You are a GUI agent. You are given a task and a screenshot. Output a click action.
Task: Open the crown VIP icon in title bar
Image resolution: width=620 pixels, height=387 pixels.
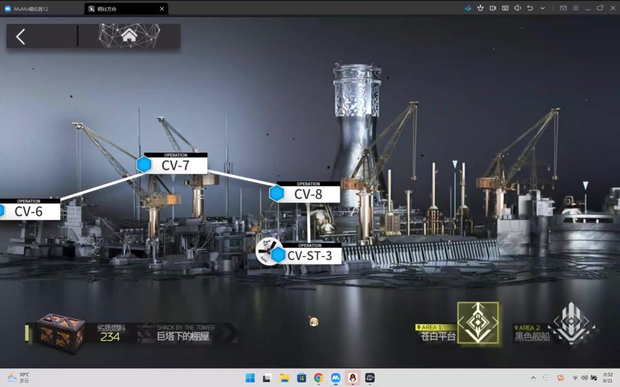[x=480, y=8]
